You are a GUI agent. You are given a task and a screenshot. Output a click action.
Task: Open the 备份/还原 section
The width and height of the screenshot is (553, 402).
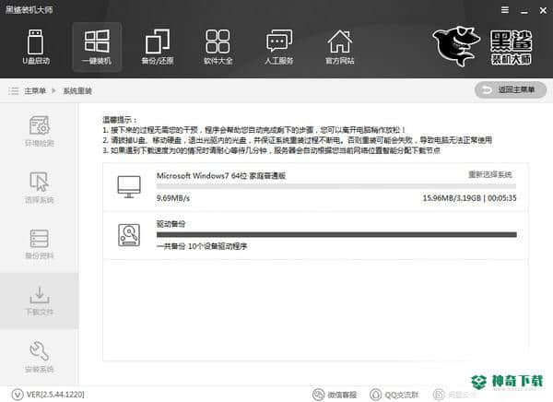pos(158,47)
